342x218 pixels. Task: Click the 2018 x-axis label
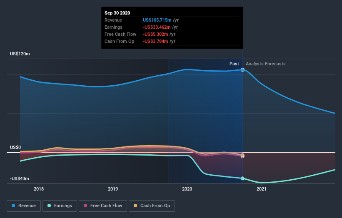pos(39,189)
